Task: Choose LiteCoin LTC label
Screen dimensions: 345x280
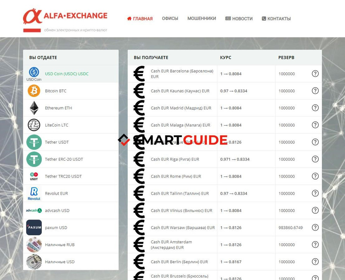Action: (x=56, y=125)
